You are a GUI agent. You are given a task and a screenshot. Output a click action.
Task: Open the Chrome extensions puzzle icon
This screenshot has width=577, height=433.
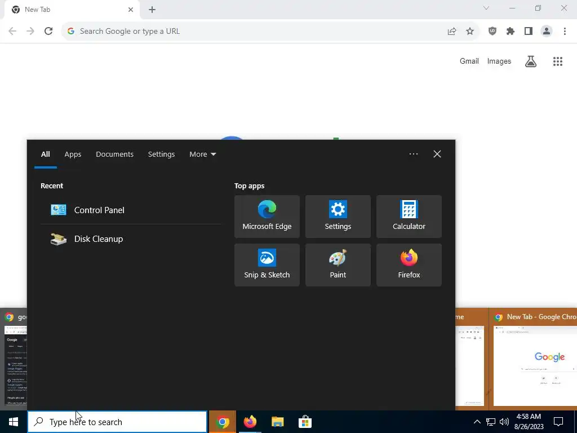pyautogui.click(x=511, y=32)
